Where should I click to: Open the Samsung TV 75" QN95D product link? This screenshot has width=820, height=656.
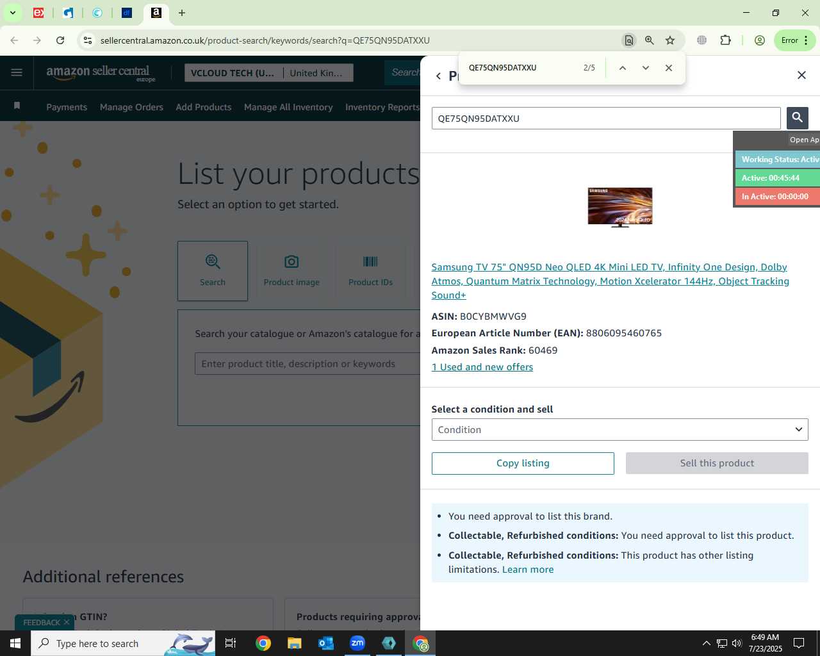[x=610, y=281]
